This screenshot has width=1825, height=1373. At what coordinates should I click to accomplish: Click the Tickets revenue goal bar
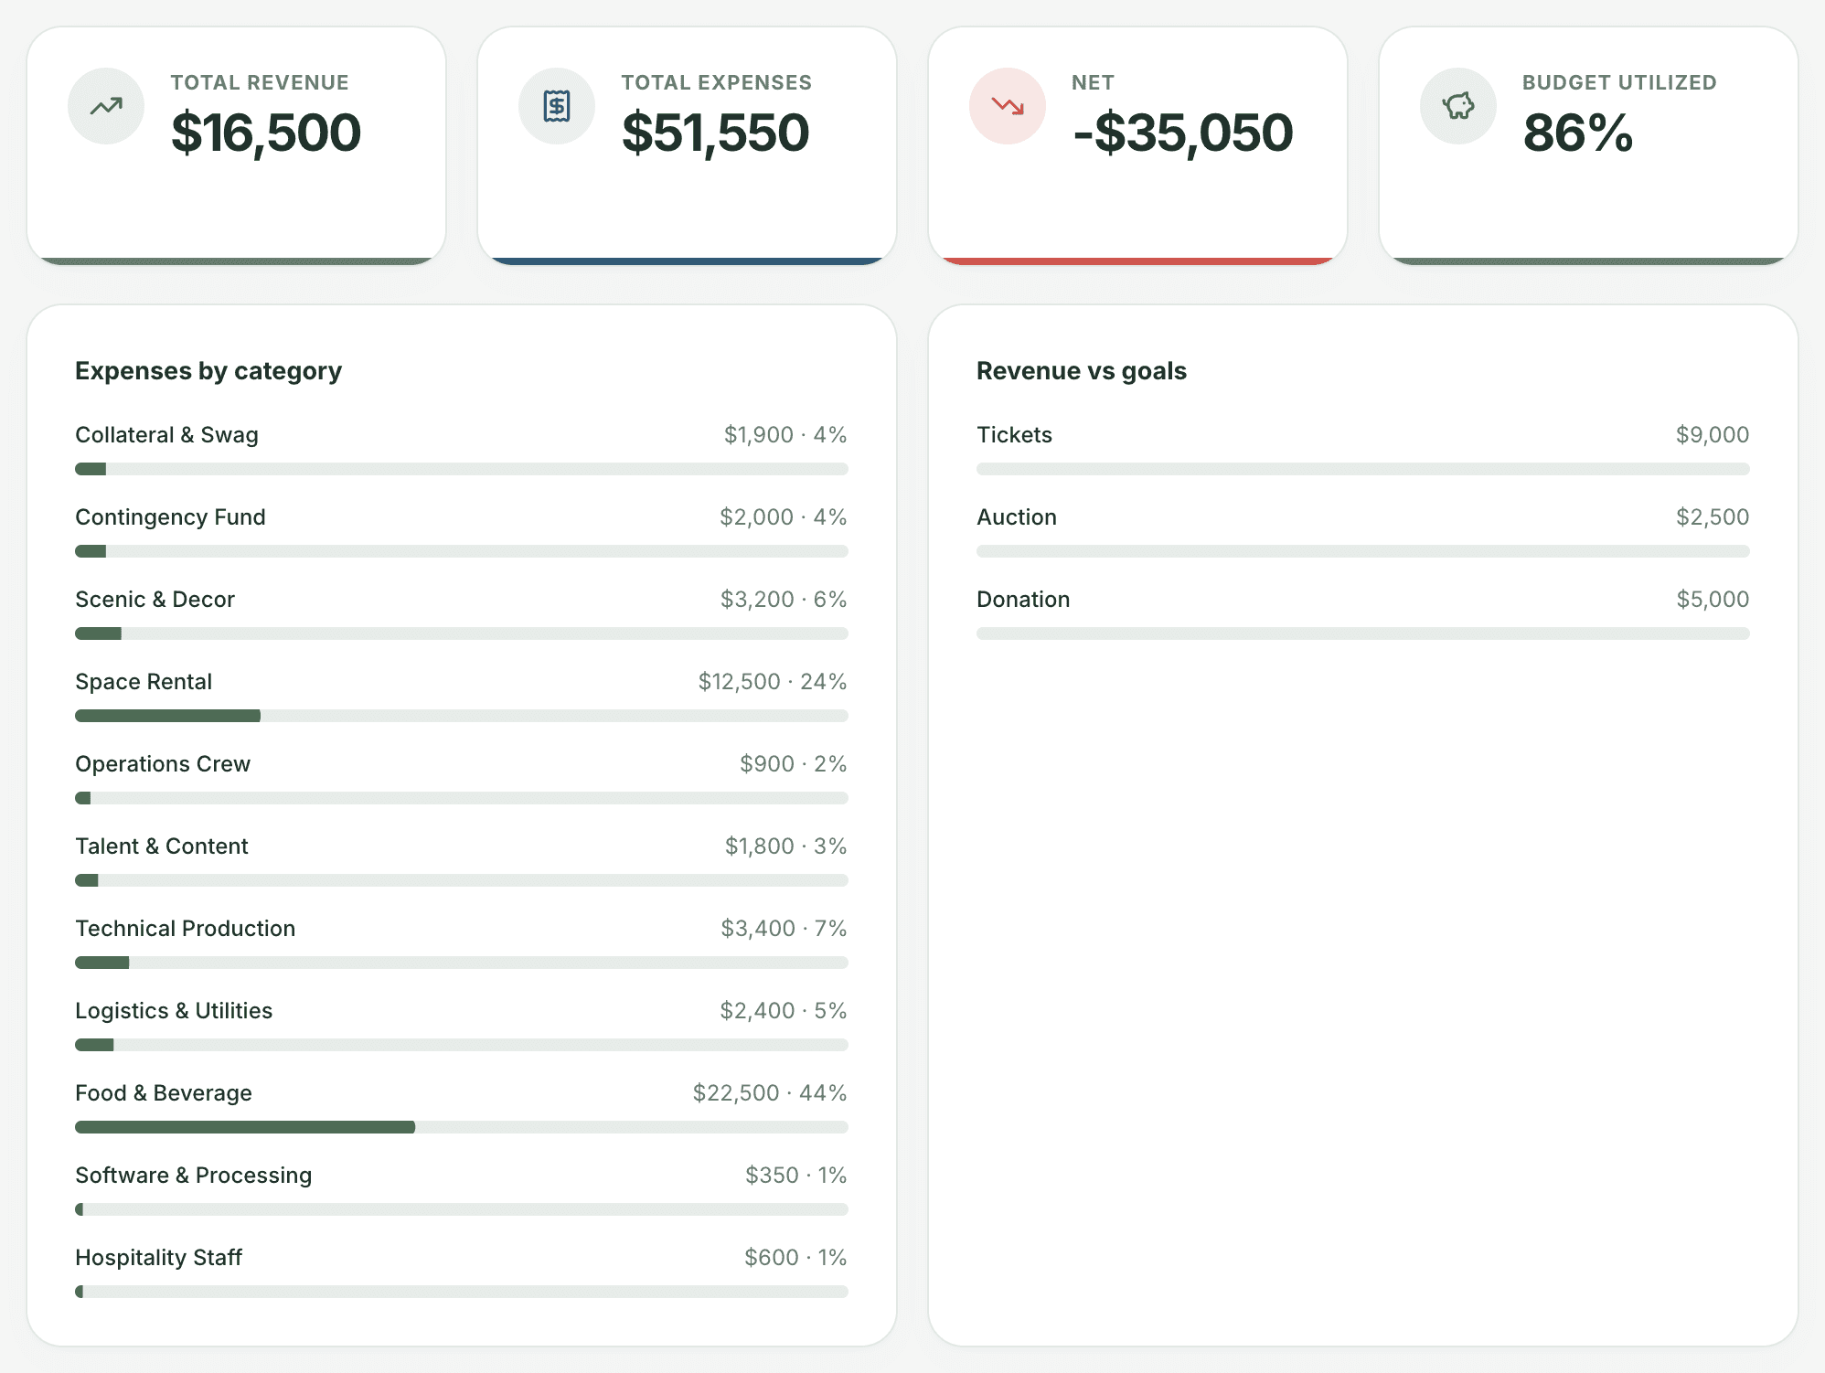pyautogui.click(x=1363, y=469)
